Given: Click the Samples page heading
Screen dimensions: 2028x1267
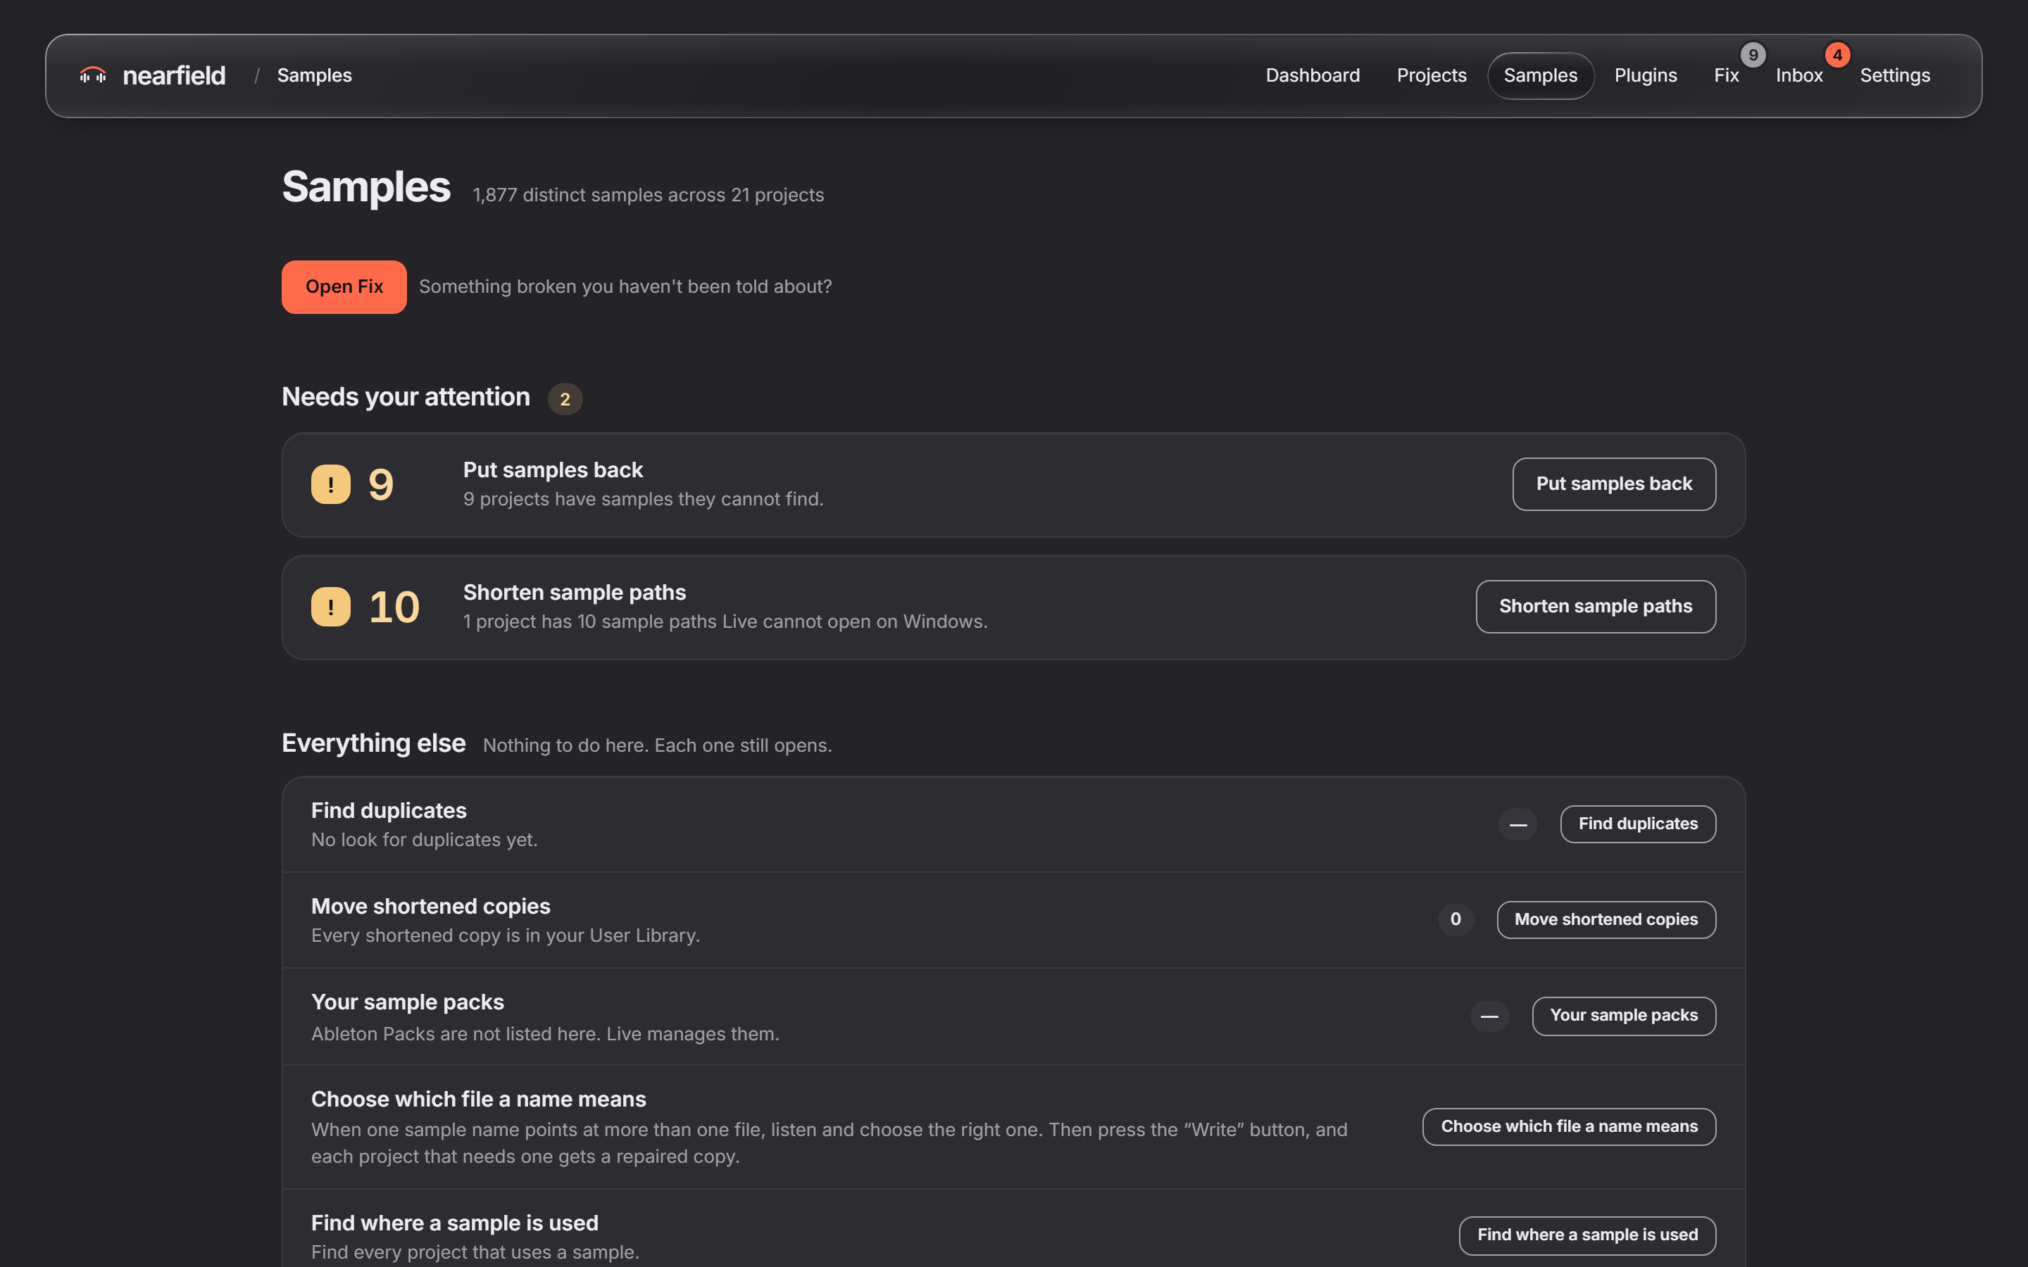Looking at the screenshot, I should pos(366,186).
